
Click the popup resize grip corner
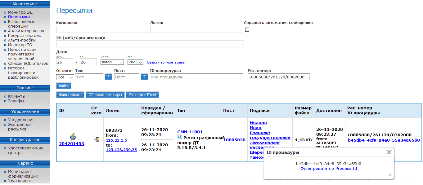[389, 174]
